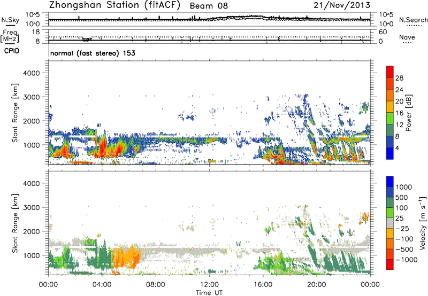This screenshot has width=428, height=296.
Task: Click the '4' power colorbar label
Action: coord(398,148)
